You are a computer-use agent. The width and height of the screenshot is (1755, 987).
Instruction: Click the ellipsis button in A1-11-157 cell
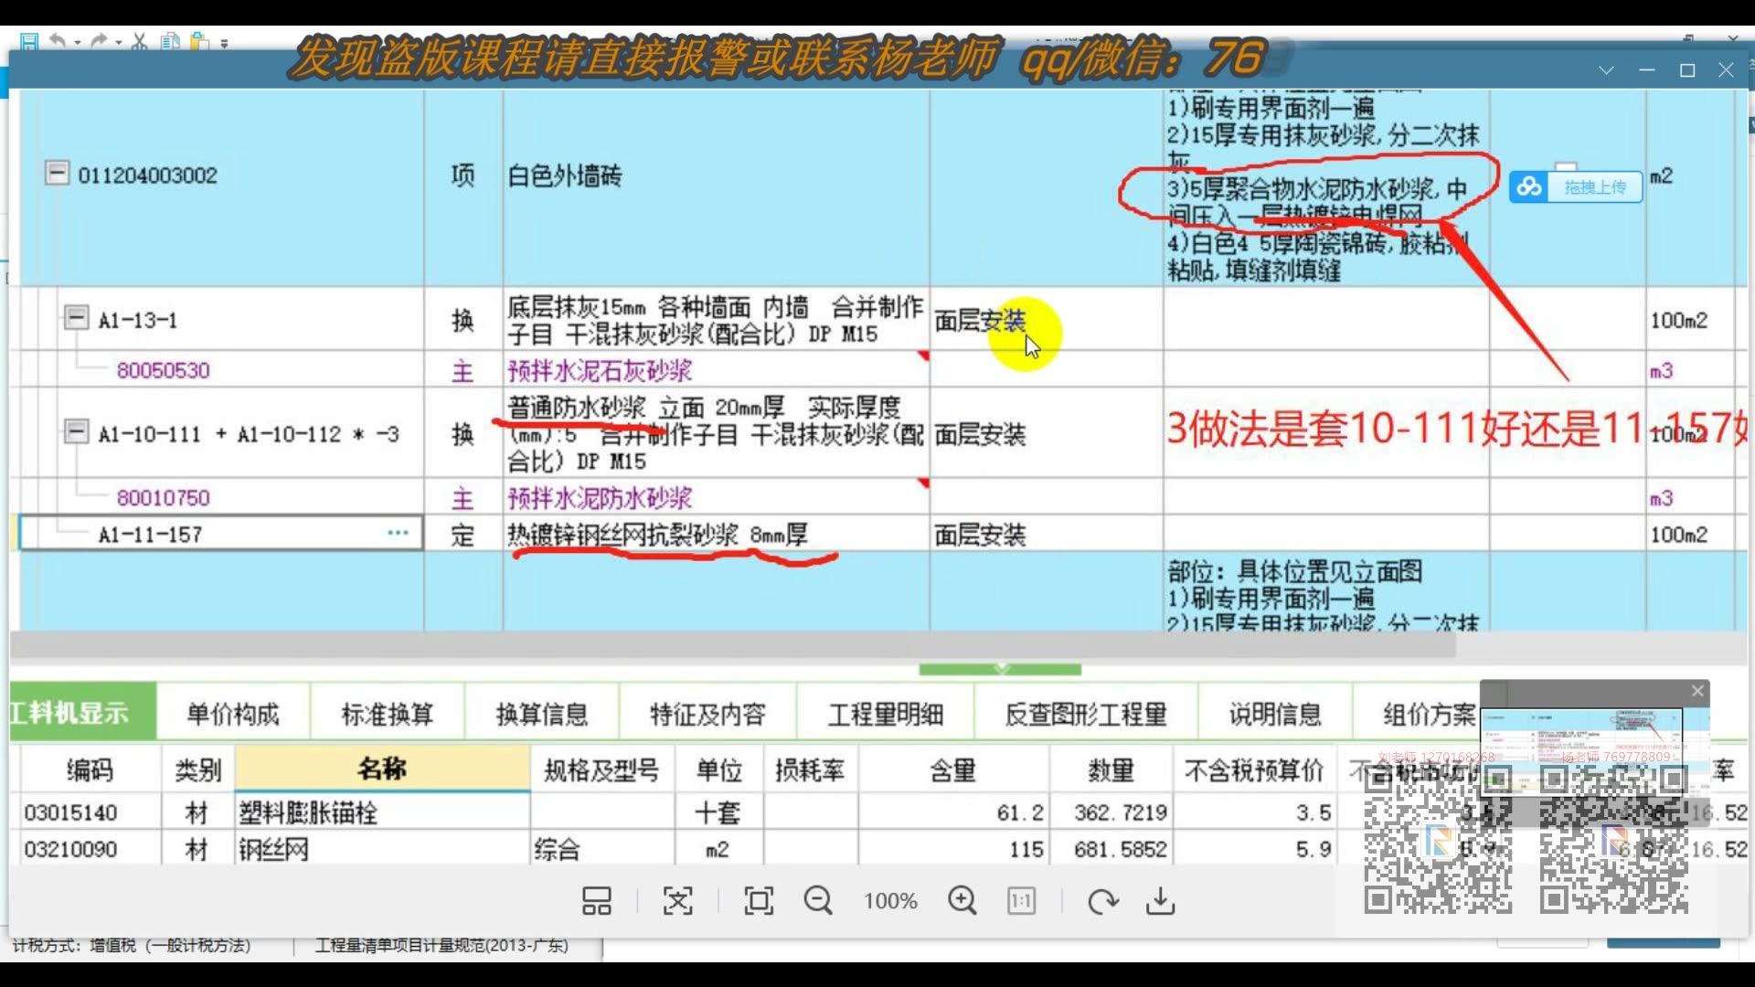[x=398, y=533]
